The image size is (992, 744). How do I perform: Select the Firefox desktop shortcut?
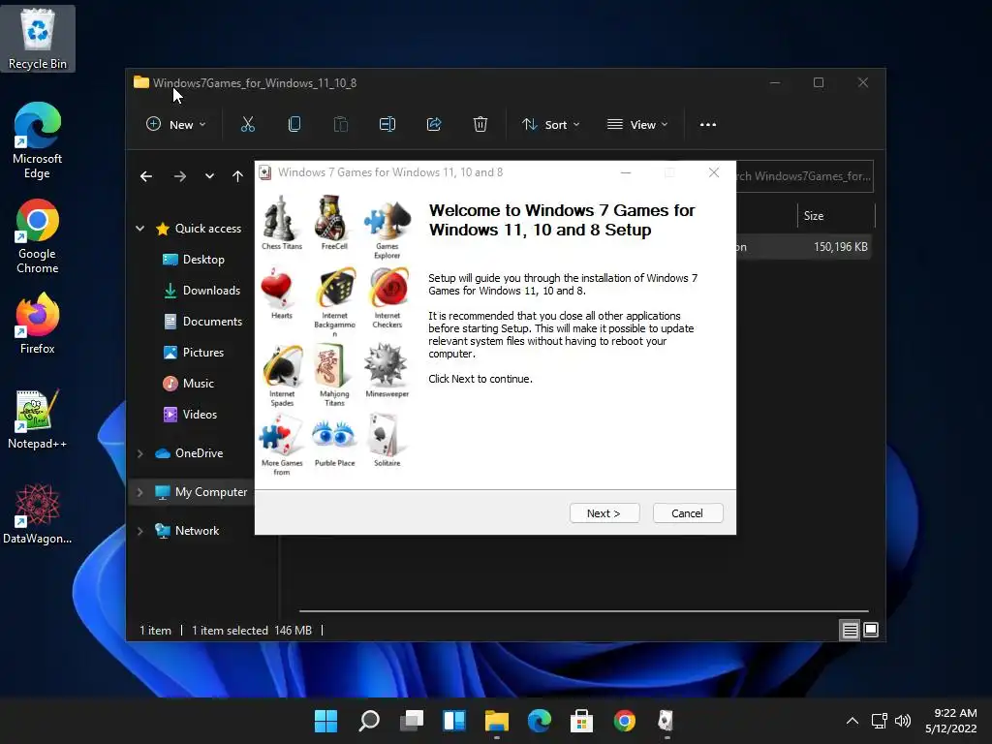(38, 324)
